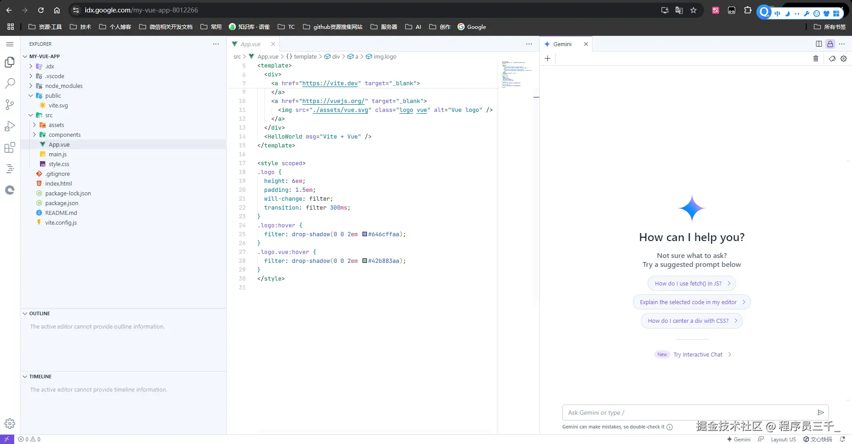This screenshot has height=444, width=852.
Task: Open notifications bell in status bar
Action: pos(842,439)
